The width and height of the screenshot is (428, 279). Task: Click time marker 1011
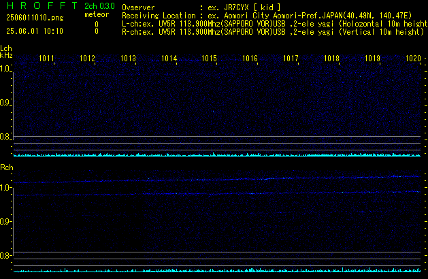coord(46,59)
